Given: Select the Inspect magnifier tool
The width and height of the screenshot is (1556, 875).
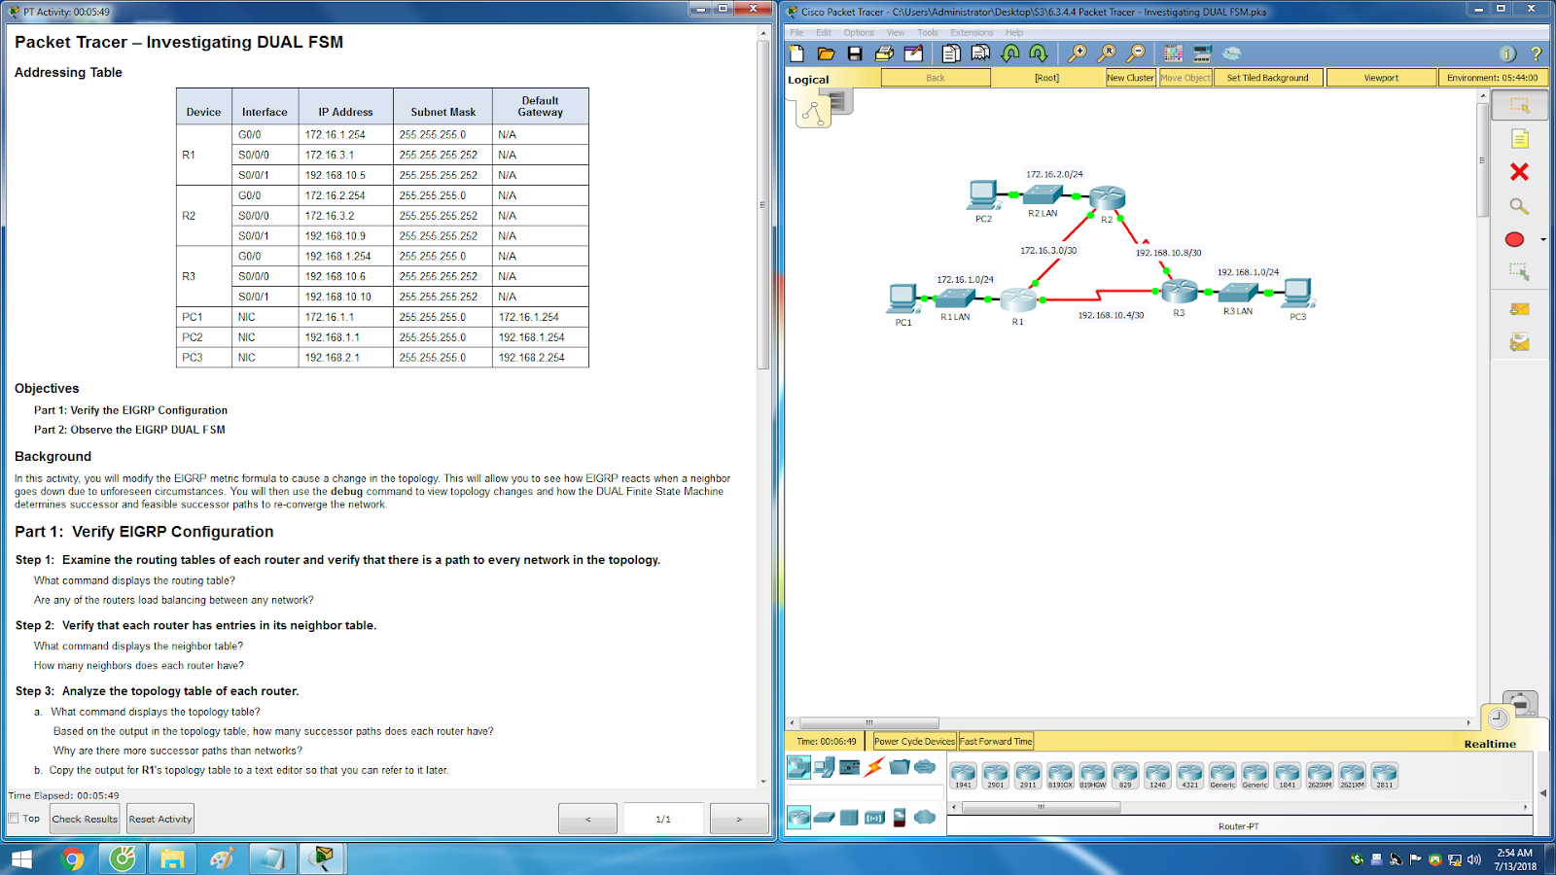Looking at the screenshot, I should pos(1519,206).
